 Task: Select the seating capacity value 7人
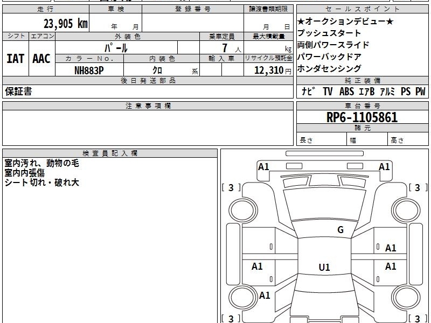coord(232,48)
